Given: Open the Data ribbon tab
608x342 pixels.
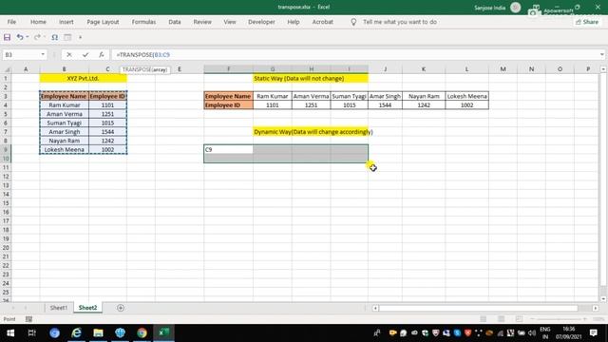Looking at the screenshot, I should pos(175,22).
